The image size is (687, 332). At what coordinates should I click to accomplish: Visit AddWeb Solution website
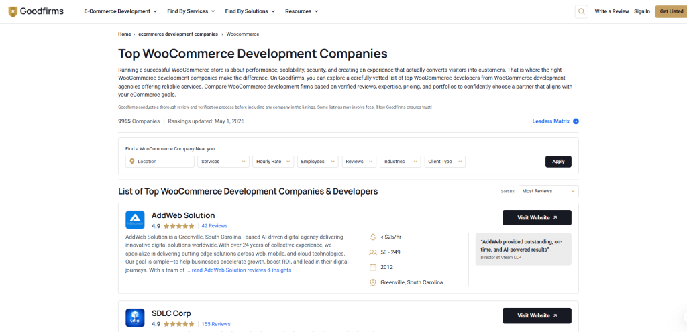[x=537, y=217]
